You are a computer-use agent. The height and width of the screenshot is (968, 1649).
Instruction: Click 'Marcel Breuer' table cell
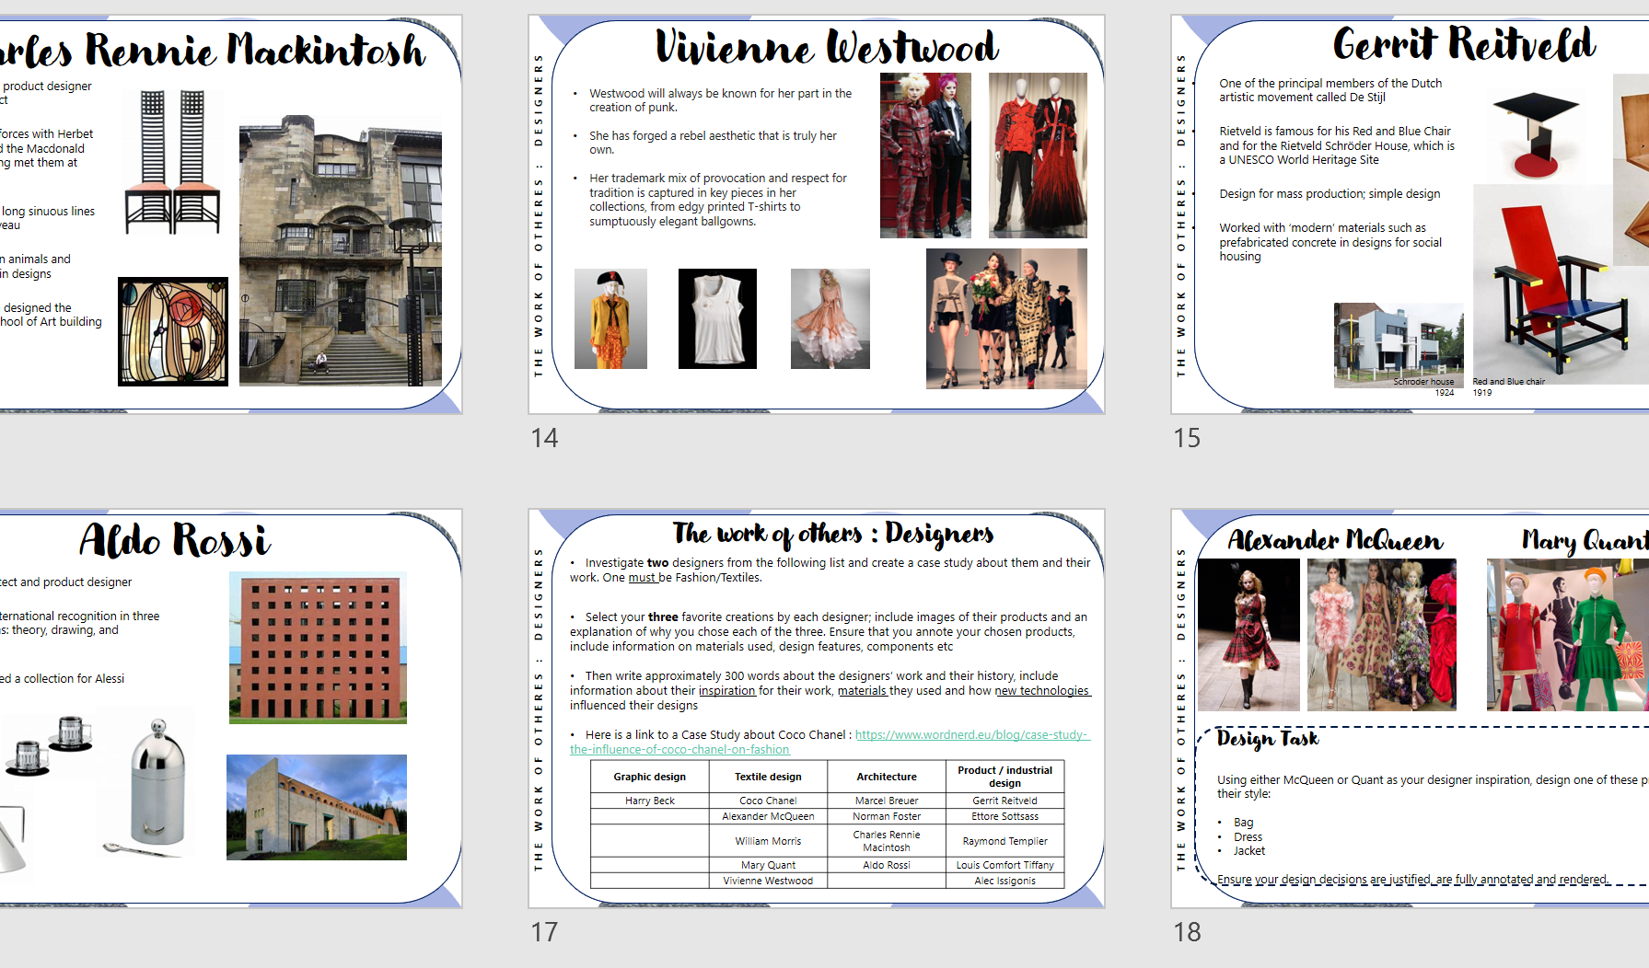point(887,801)
